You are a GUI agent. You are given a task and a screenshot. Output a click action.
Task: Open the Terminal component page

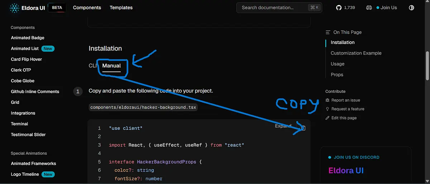[19, 124]
